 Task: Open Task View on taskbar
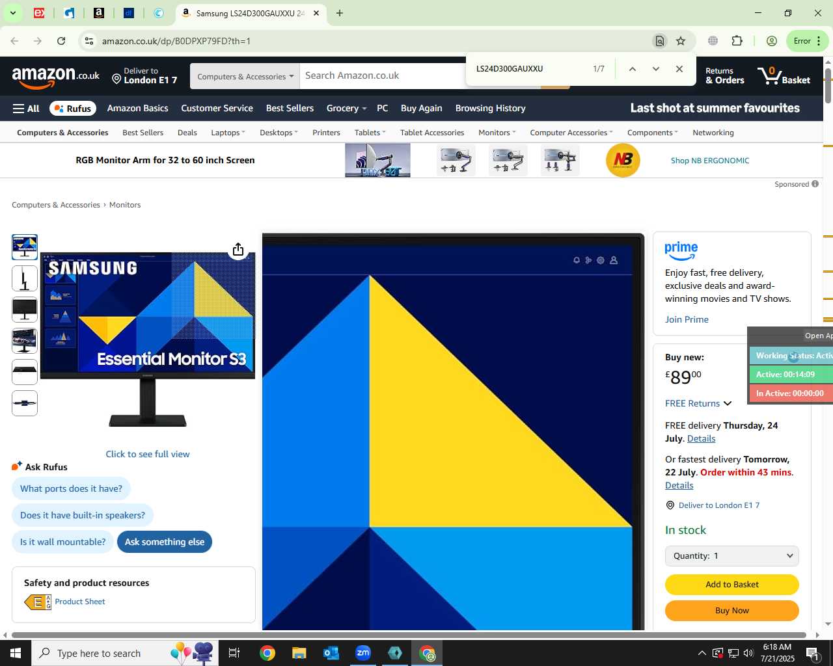(x=234, y=653)
